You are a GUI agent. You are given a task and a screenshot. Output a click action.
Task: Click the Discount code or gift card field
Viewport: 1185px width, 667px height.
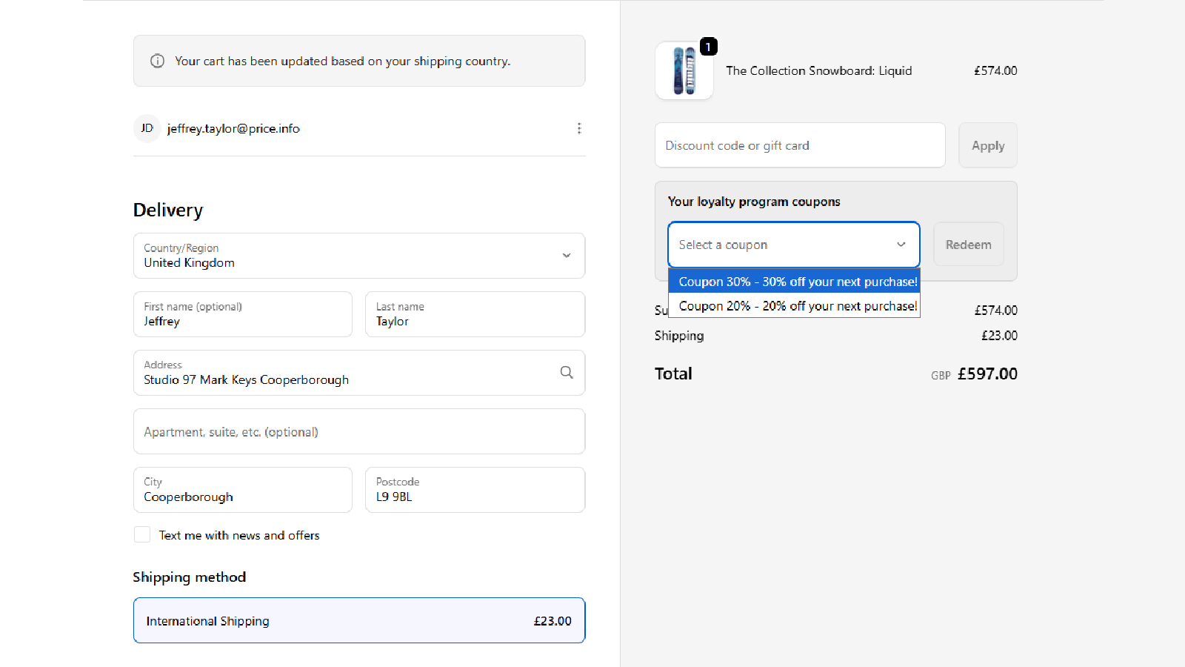pos(799,145)
